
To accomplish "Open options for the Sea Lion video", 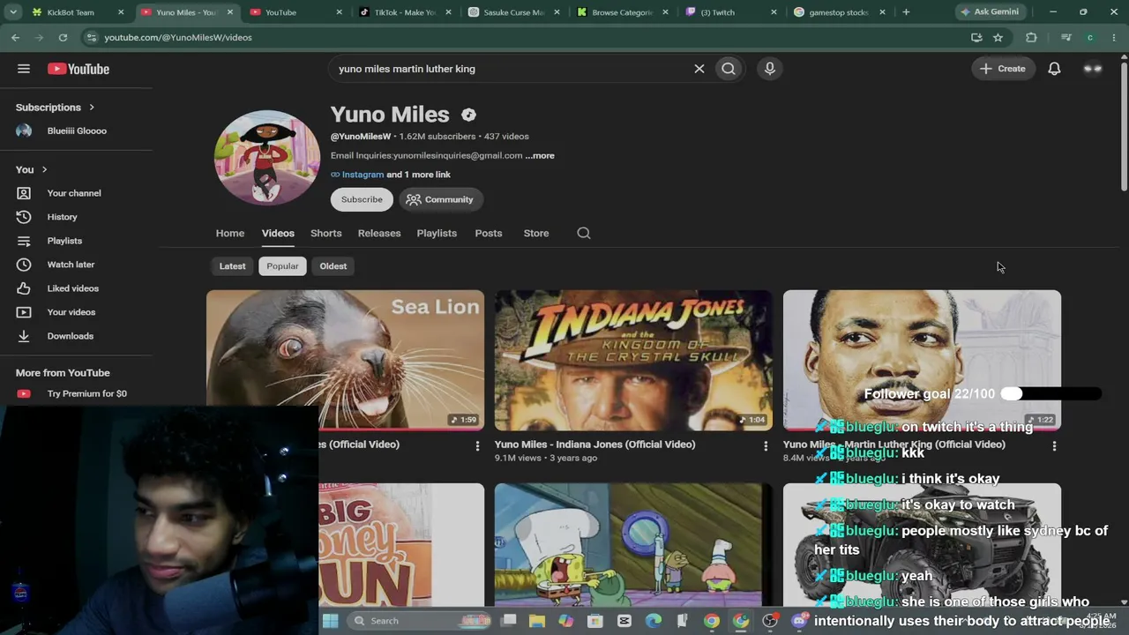I will pos(477,446).
